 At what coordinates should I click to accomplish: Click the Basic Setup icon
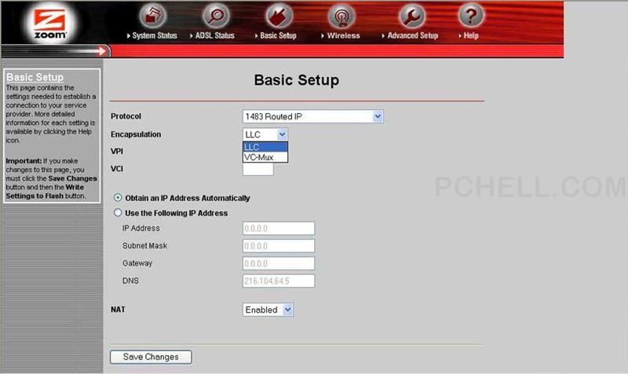coord(279,15)
